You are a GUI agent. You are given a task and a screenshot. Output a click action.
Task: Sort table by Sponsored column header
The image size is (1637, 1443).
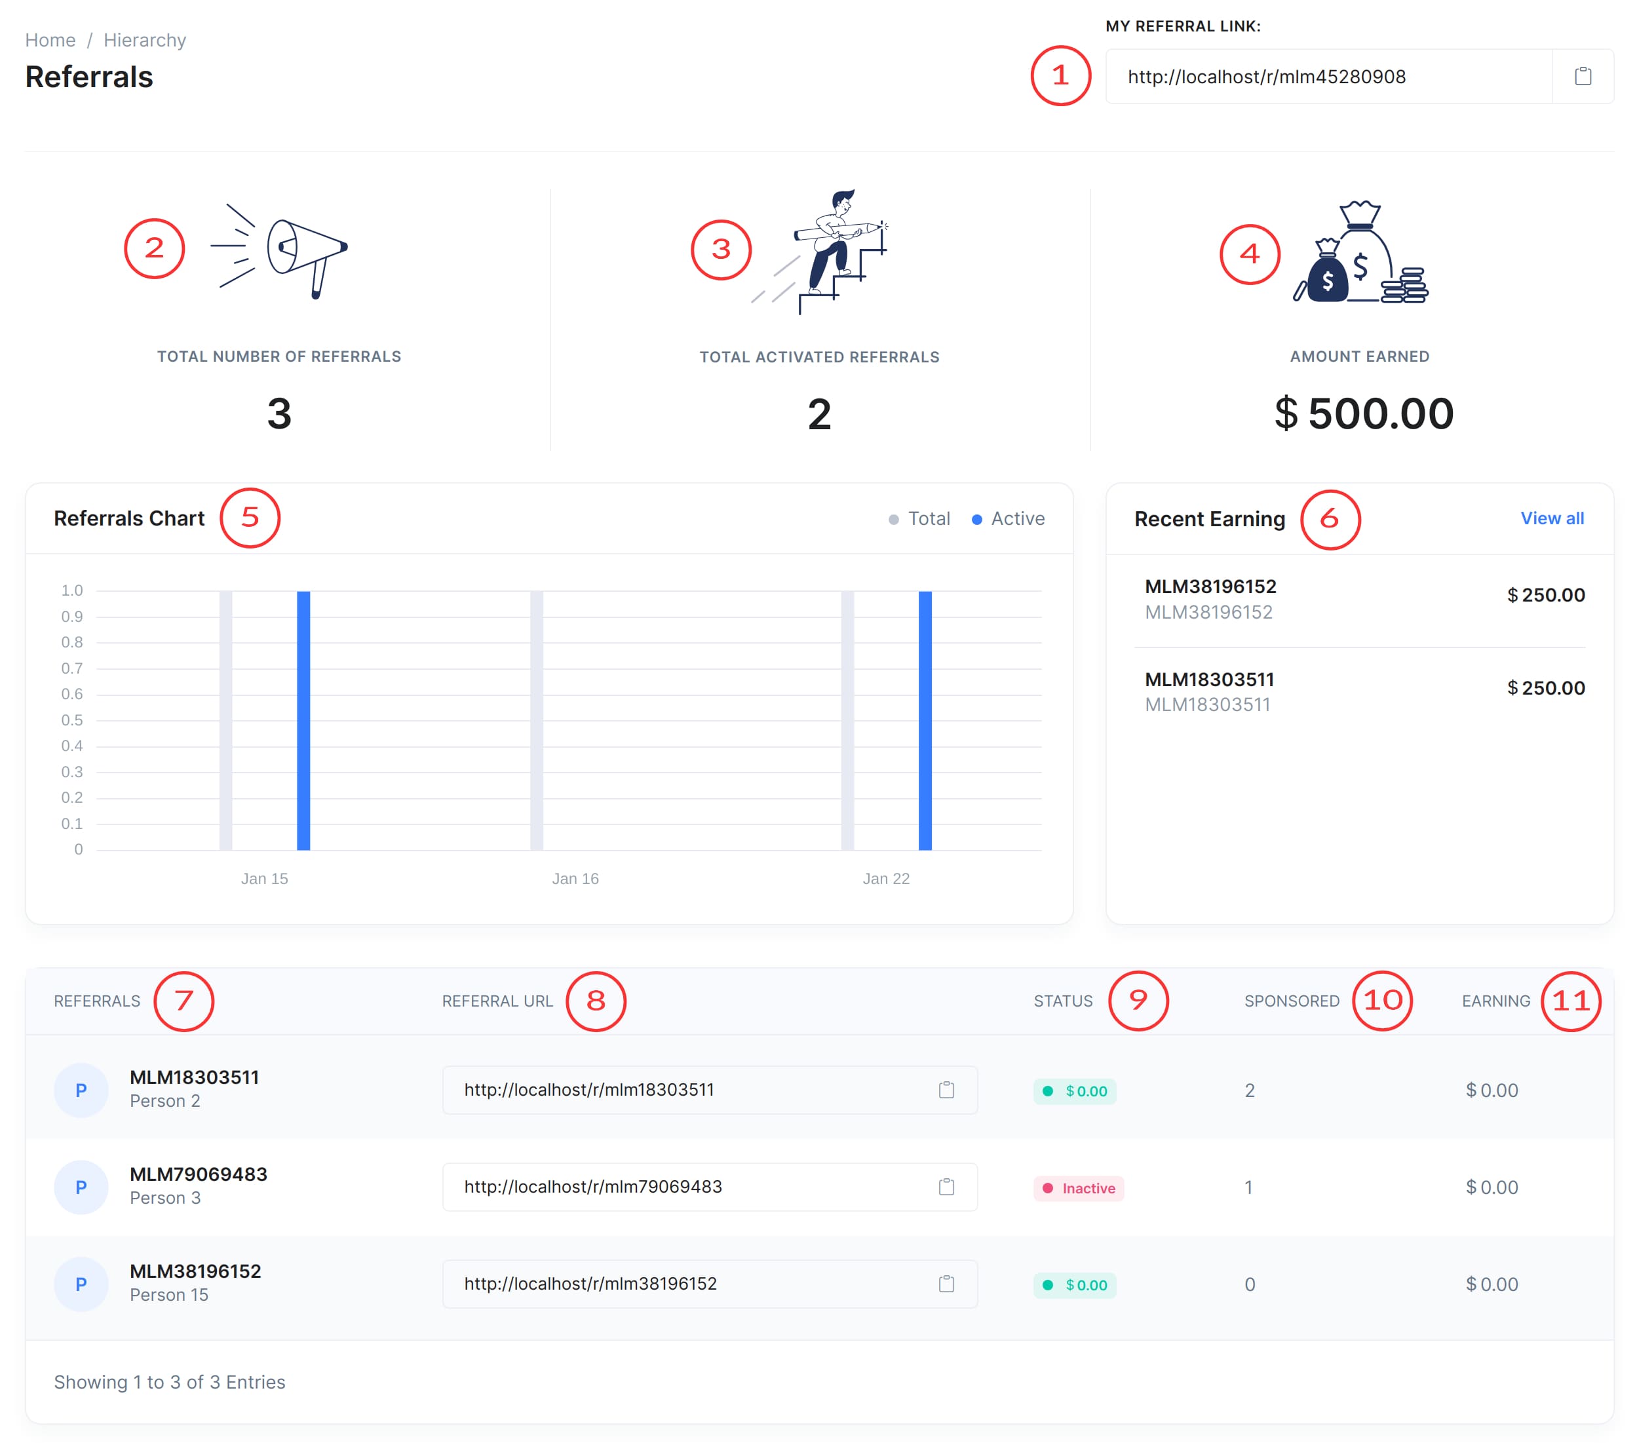click(x=1291, y=1001)
